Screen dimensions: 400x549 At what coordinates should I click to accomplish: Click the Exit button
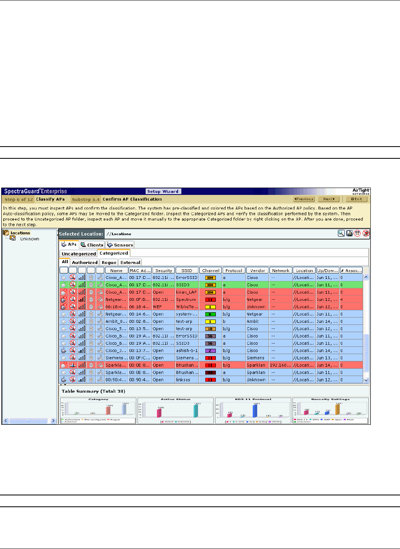pyautogui.click(x=357, y=199)
